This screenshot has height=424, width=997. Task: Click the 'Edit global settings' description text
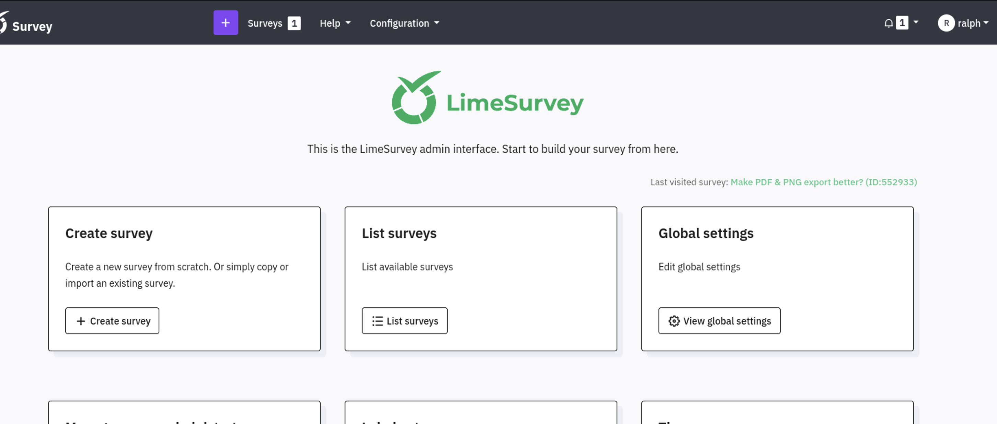click(699, 267)
